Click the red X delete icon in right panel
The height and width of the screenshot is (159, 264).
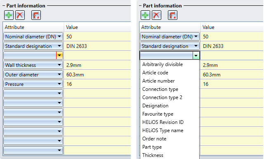point(157,15)
